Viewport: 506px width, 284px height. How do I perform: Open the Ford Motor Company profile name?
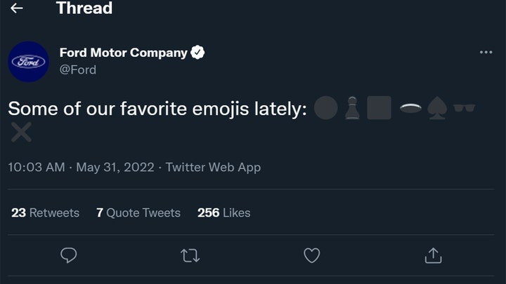[124, 53]
